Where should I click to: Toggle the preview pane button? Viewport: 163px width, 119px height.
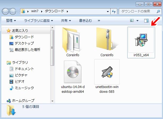(x=146, y=20)
